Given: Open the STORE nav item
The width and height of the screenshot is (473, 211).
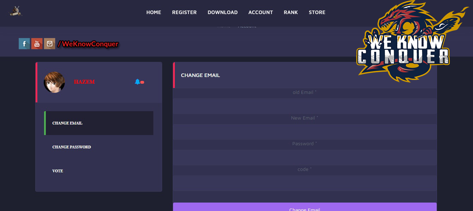Looking at the screenshot, I should pos(317,12).
